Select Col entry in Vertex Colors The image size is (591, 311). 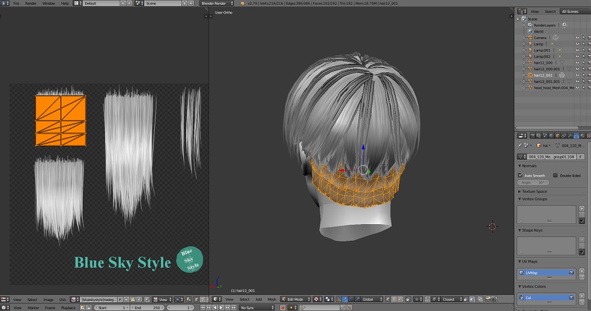pyautogui.click(x=546, y=297)
